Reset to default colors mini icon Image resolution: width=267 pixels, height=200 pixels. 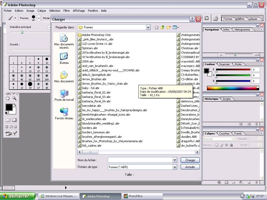click(x=7, y=113)
